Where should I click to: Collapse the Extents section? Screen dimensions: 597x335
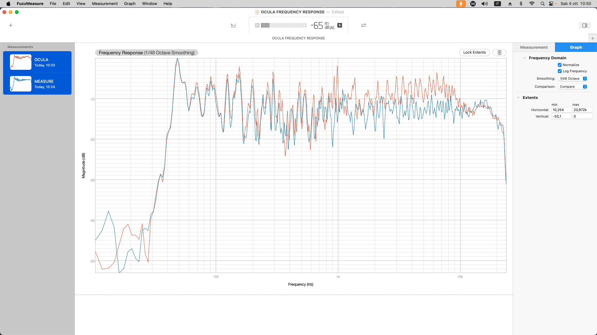pyautogui.click(x=518, y=98)
